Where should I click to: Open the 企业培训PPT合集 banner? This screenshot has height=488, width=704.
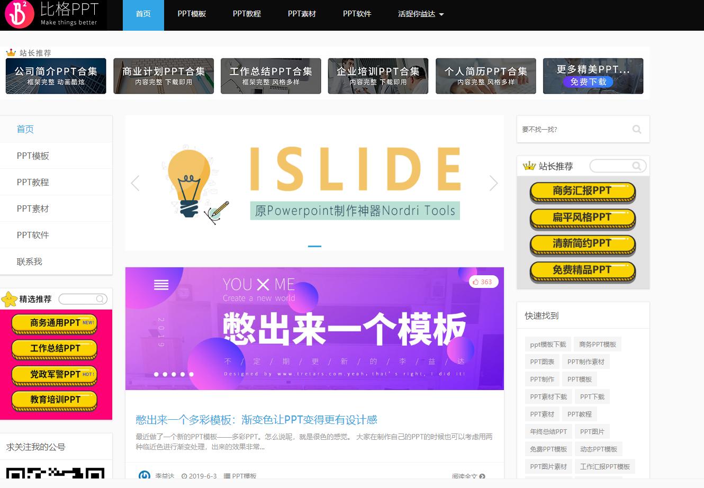click(377, 76)
